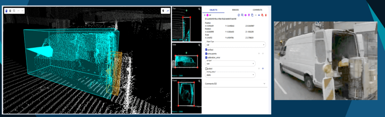Click the object ID text
The width and height of the screenshot is (385, 117).
coord(221,19)
